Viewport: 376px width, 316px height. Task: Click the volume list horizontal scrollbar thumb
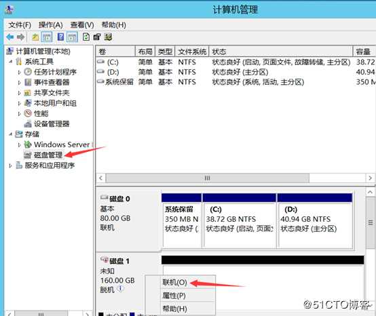[208, 178]
